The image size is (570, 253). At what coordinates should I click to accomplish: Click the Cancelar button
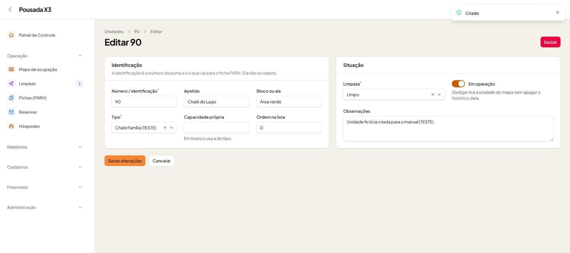click(161, 161)
